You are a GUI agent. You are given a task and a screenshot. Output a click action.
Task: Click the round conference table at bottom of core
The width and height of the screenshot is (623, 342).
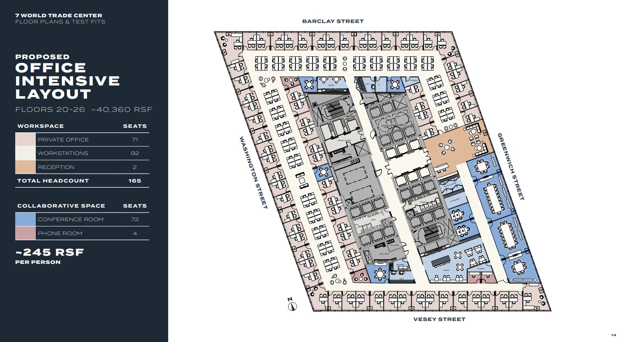pyautogui.click(x=380, y=274)
